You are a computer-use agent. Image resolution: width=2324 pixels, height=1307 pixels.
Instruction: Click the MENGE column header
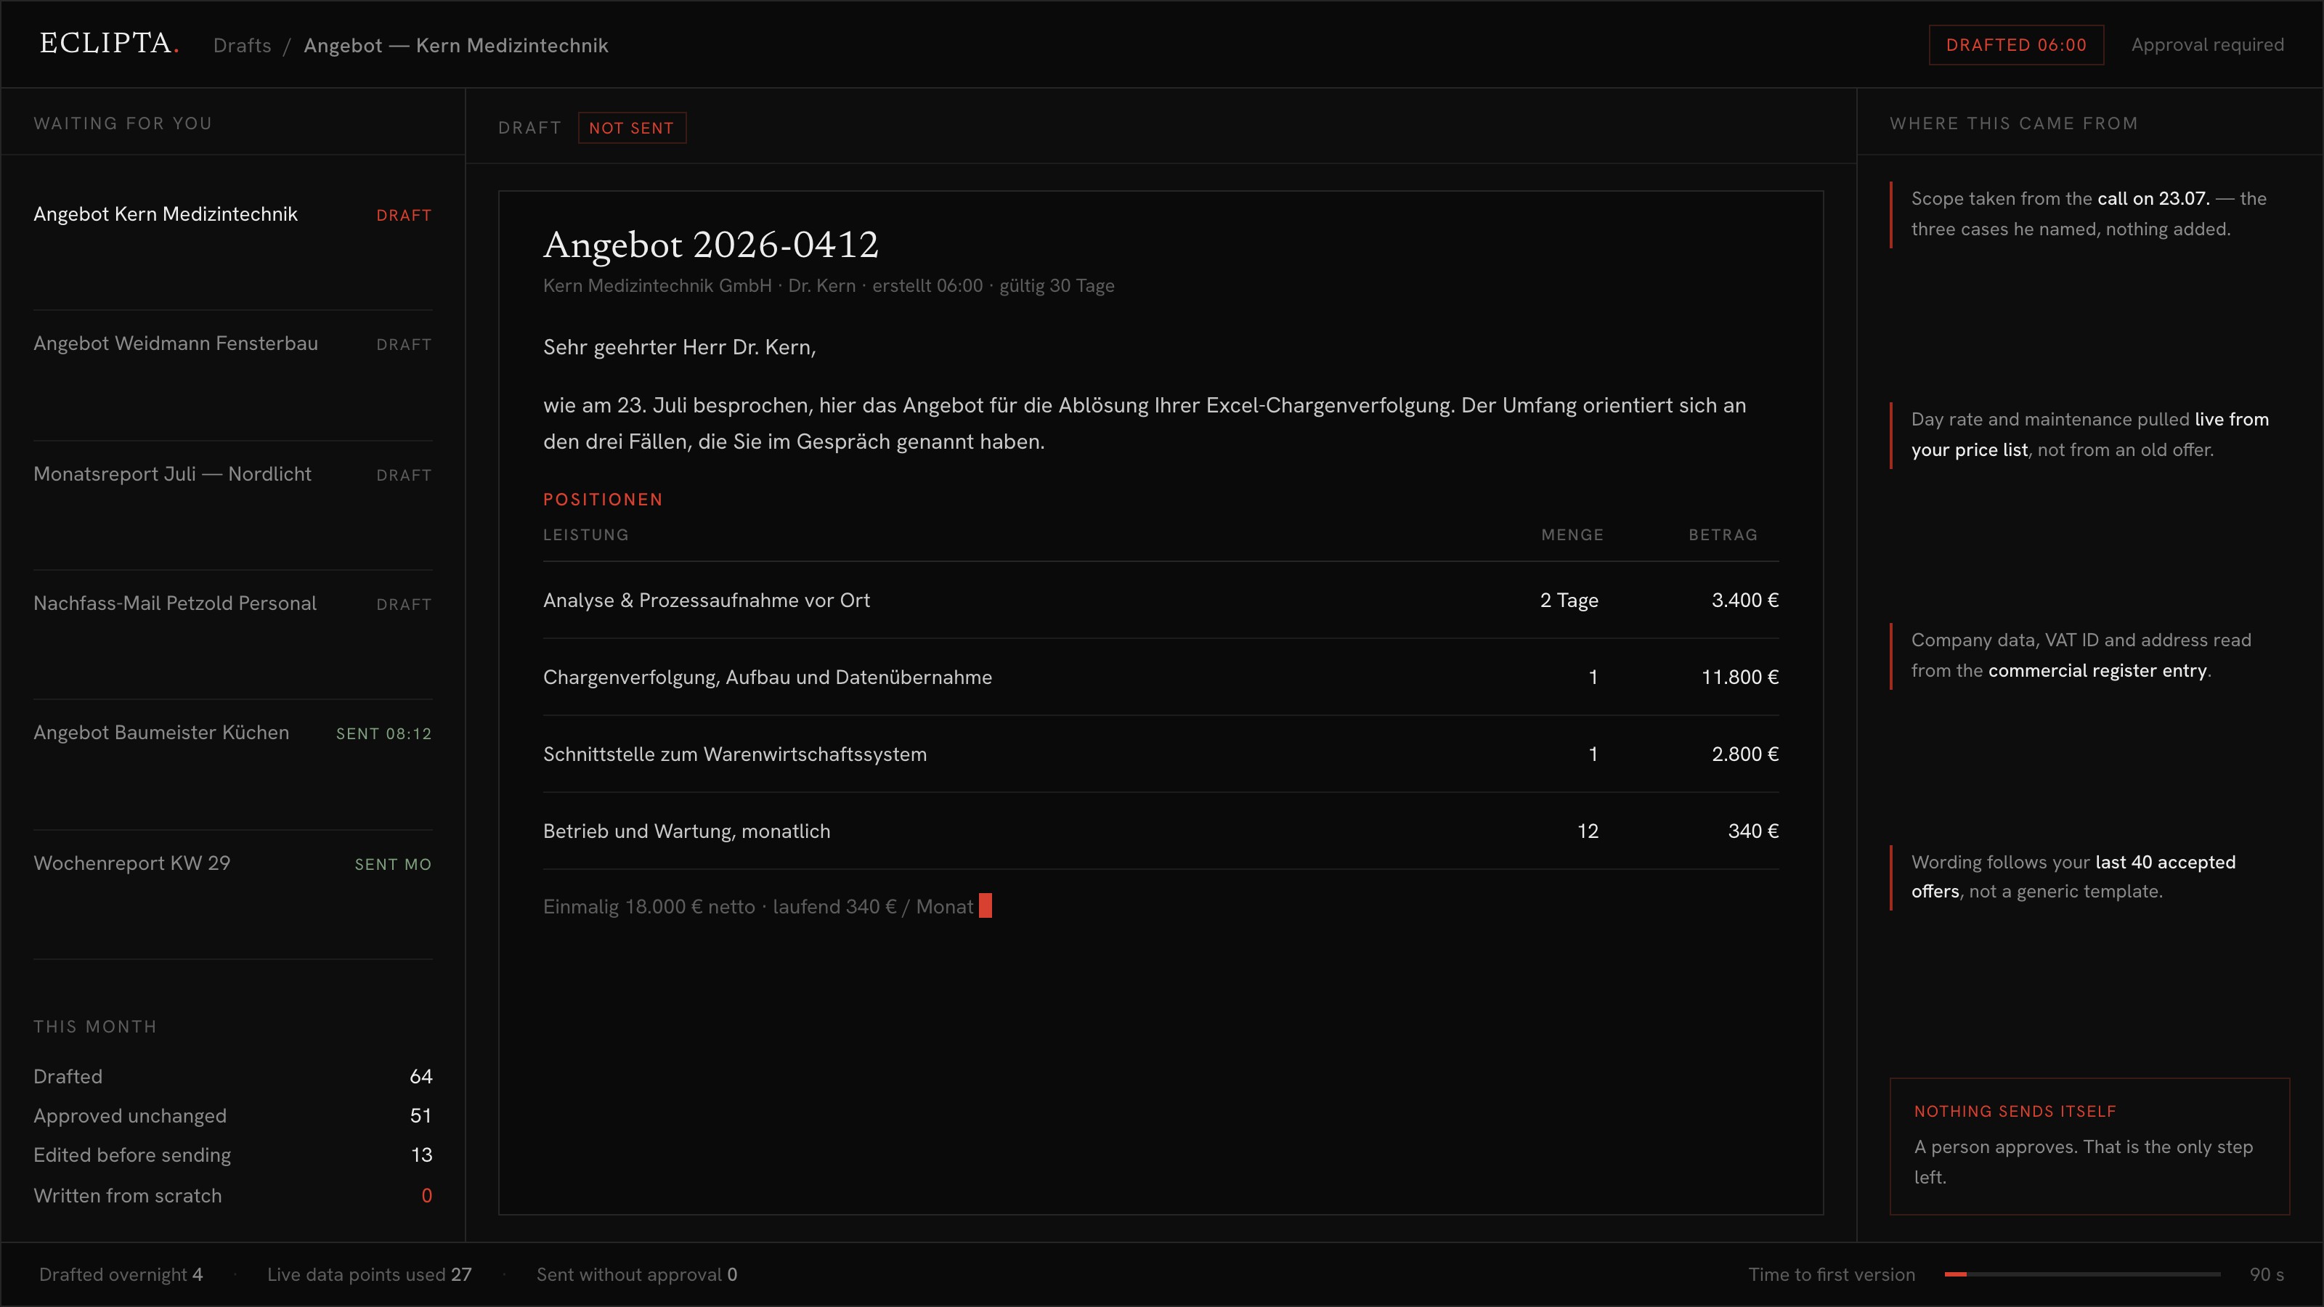(1572, 535)
